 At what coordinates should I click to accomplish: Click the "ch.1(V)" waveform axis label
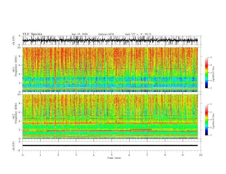[x=14, y=40]
